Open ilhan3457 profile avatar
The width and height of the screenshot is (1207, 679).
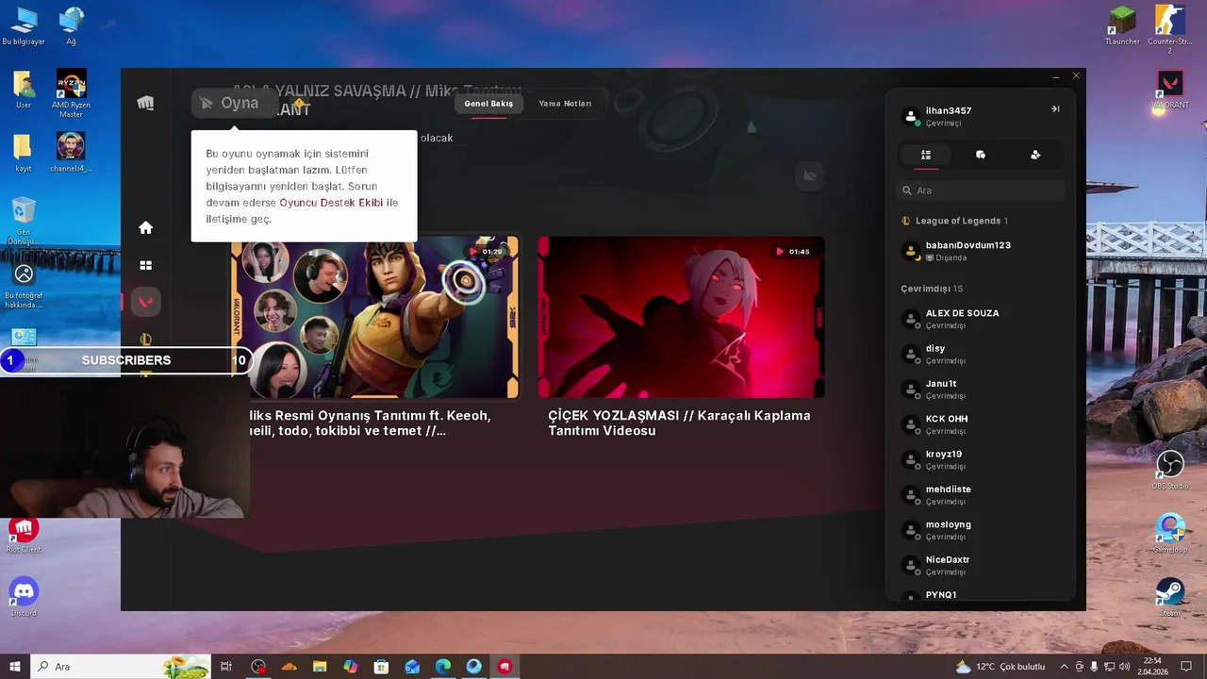point(911,117)
